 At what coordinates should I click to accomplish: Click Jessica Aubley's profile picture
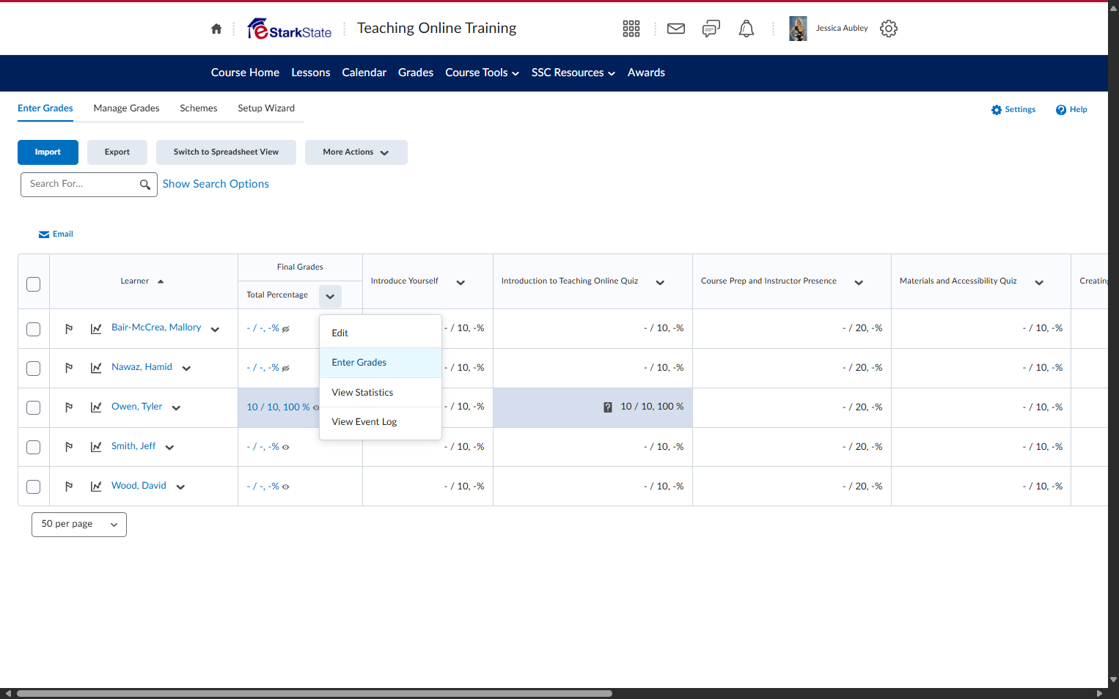(798, 29)
